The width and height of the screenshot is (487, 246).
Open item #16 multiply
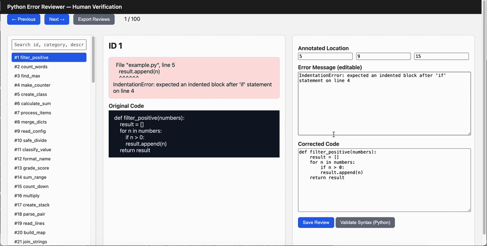[49, 196]
